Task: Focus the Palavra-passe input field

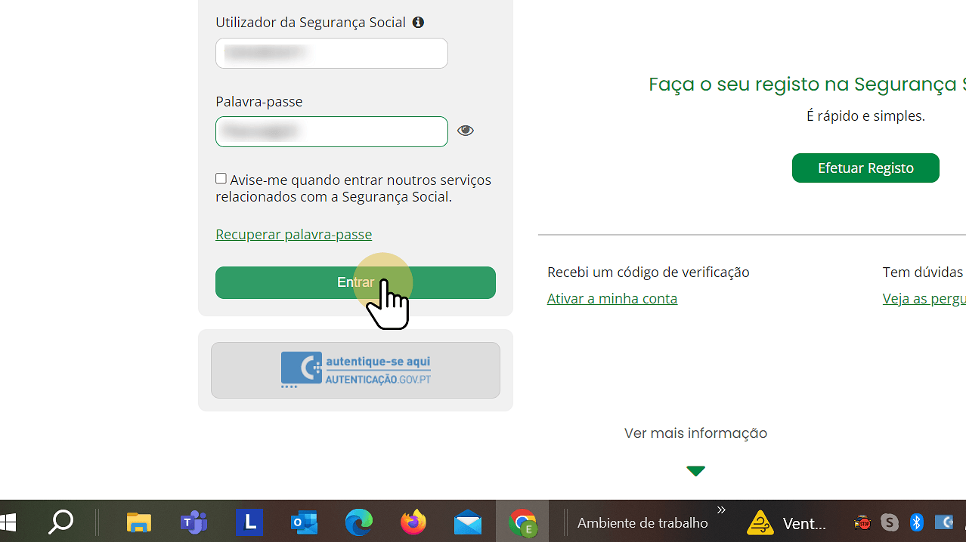Action: (x=331, y=131)
